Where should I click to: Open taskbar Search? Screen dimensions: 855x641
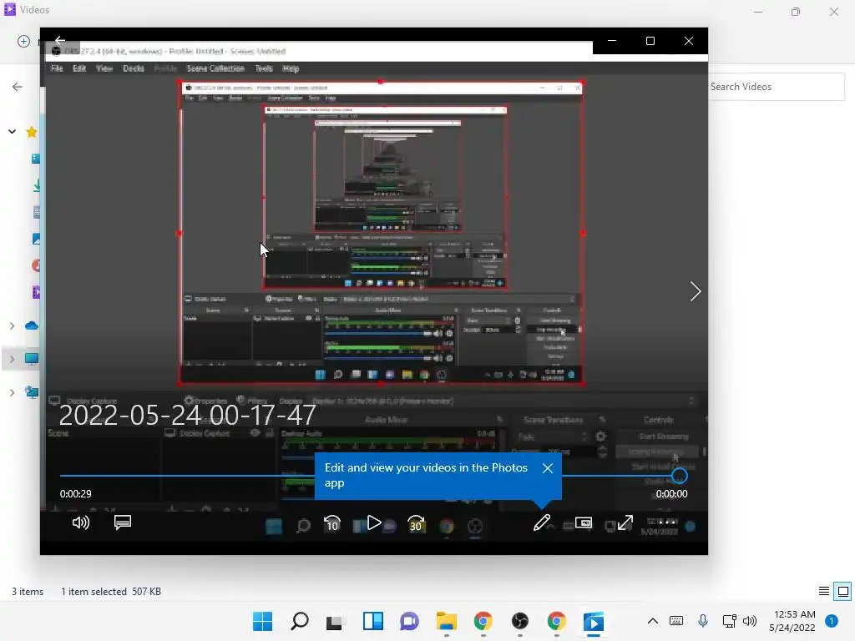300,621
